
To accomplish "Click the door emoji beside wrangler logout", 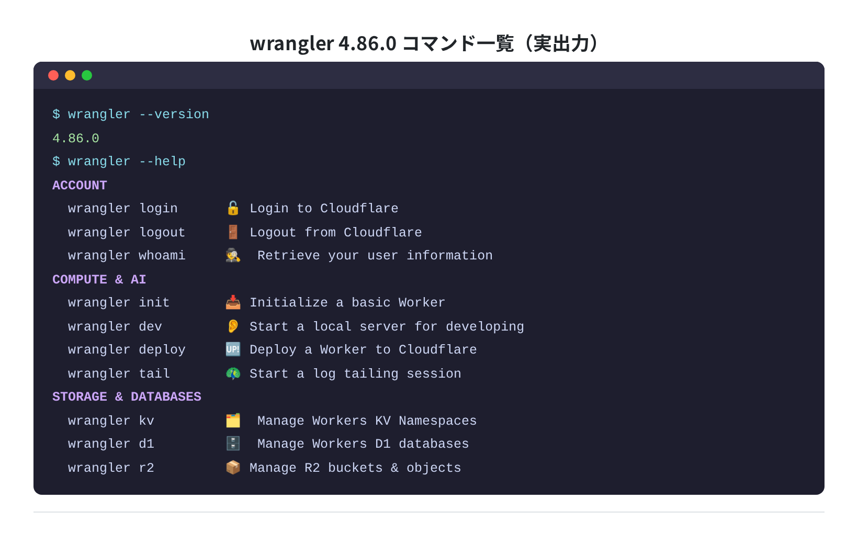I will (233, 232).
